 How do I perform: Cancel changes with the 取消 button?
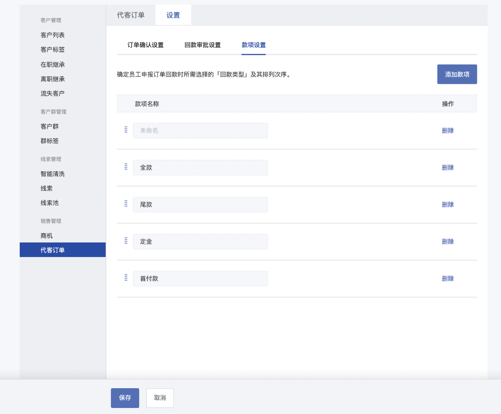point(160,398)
